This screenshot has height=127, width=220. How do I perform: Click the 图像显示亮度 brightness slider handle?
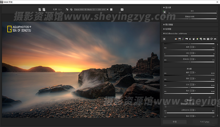tap(190, 19)
